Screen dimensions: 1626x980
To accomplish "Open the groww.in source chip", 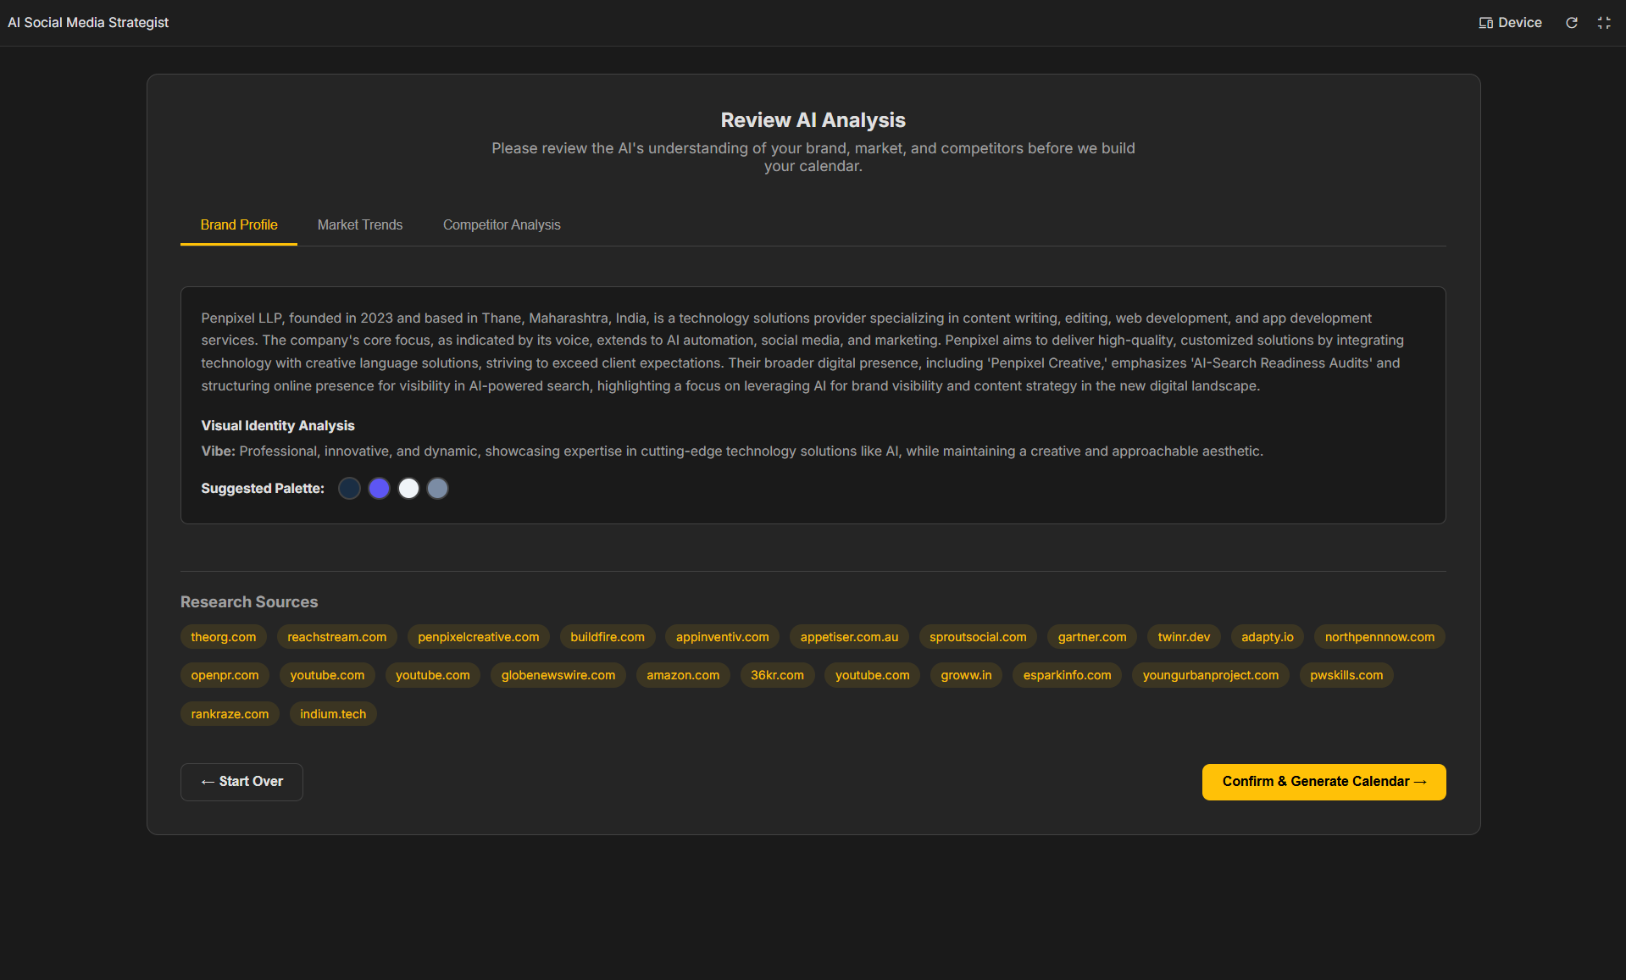I will coord(967,675).
